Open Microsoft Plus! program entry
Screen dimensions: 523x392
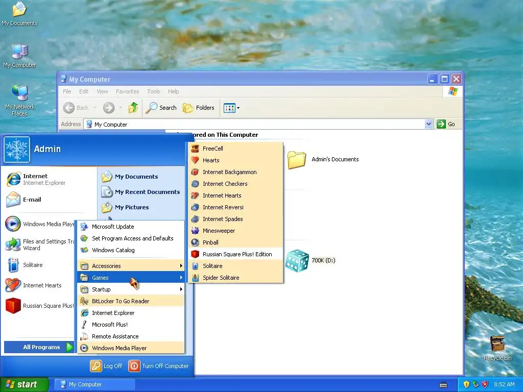131,324
